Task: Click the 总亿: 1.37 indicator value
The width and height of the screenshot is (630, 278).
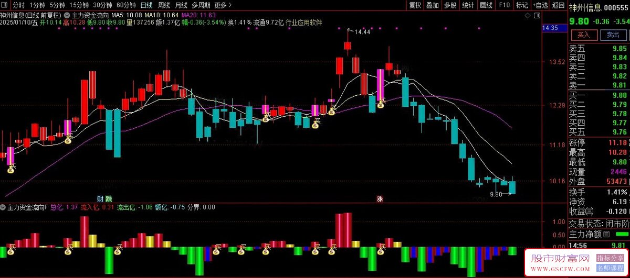Action: [x=64, y=207]
